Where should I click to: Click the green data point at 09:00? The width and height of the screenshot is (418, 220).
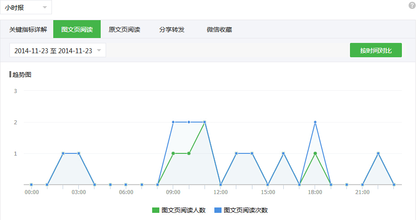[x=173, y=153]
